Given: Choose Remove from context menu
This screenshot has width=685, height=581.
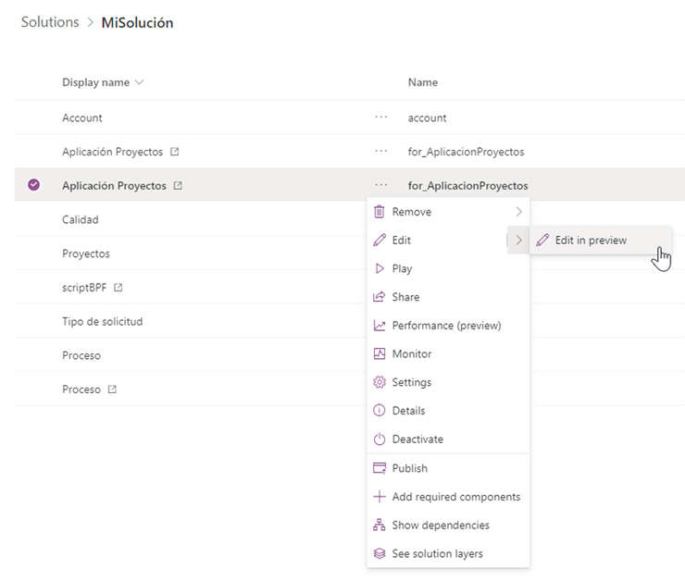Looking at the screenshot, I should tap(448, 212).
